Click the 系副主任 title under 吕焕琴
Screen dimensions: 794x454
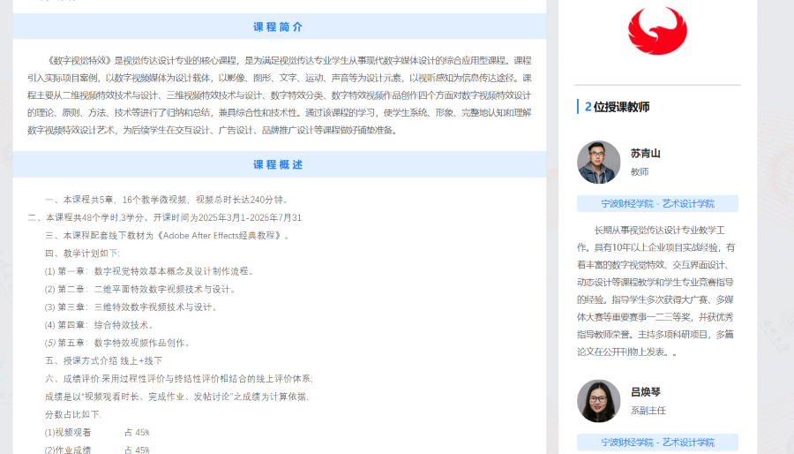tap(648, 411)
